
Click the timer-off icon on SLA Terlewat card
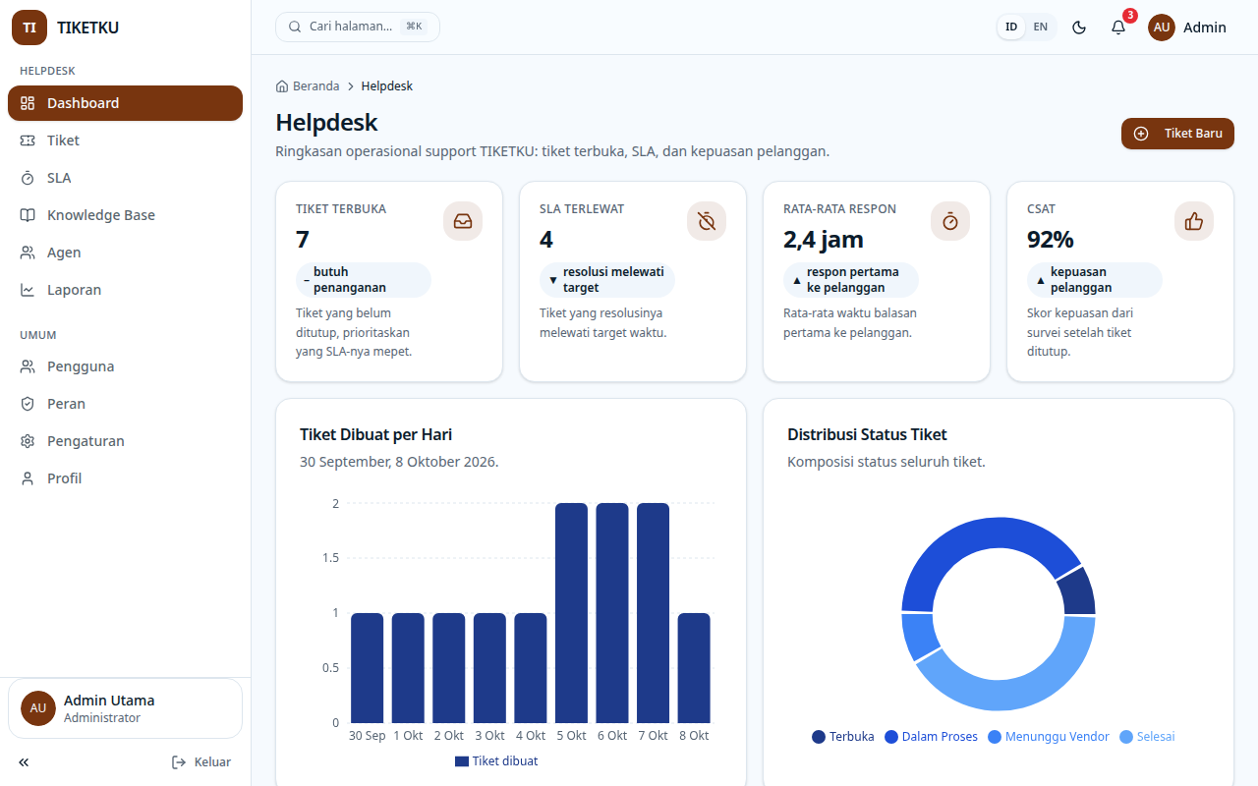(x=707, y=221)
